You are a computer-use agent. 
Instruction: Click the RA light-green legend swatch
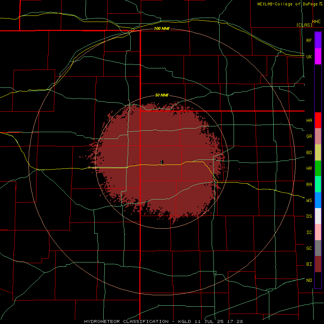pos(318,184)
